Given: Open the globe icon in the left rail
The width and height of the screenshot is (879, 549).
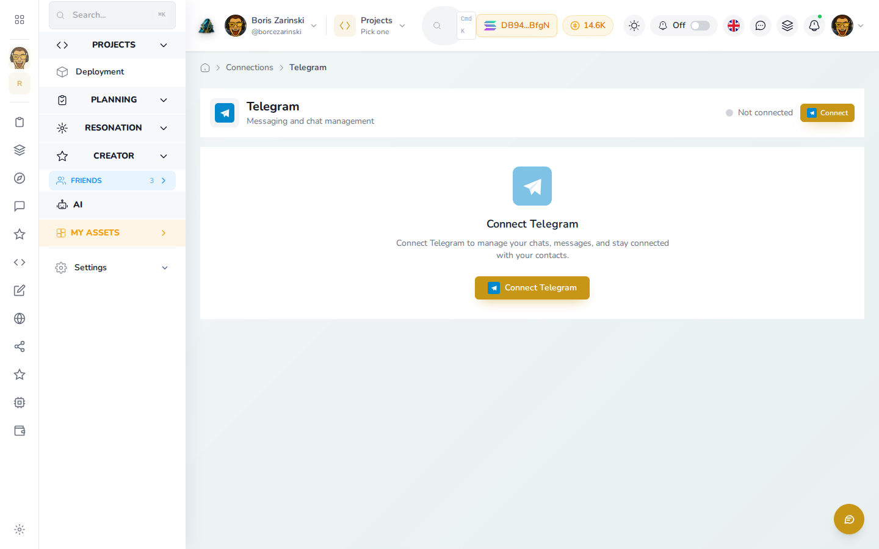Looking at the screenshot, I should tap(20, 318).
